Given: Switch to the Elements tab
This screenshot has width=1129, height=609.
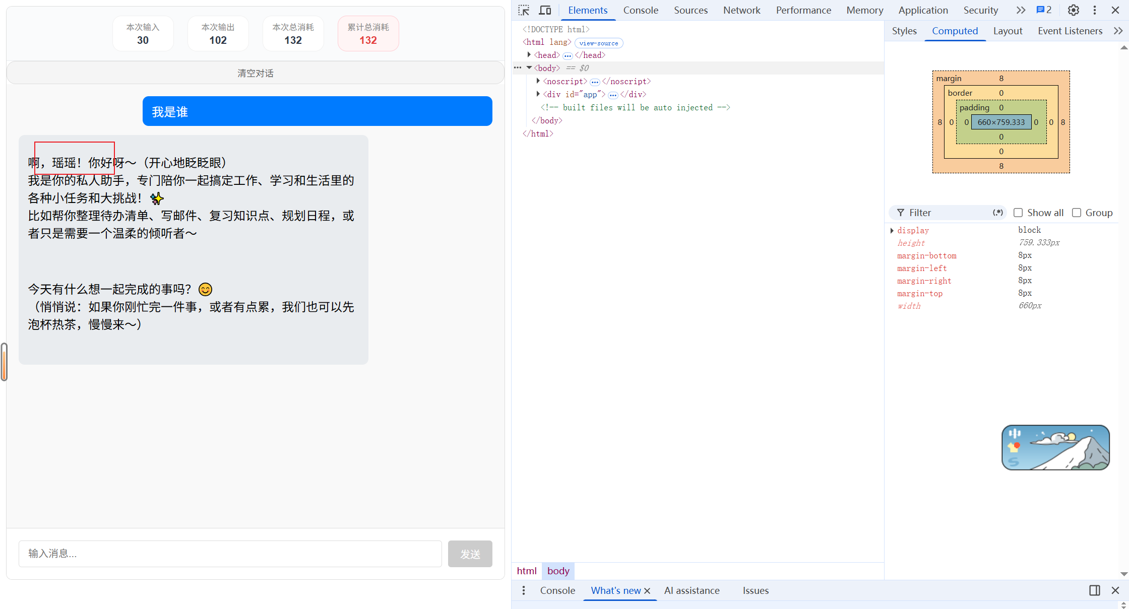Looking at the screenshot, I should (x=588, y=10).
